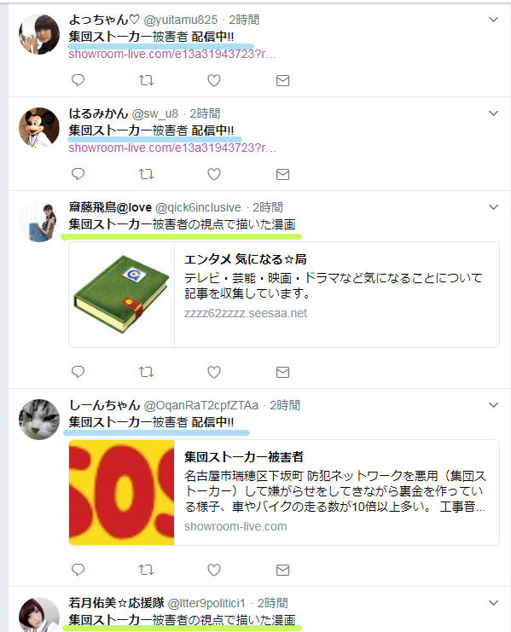Open showroom-live.com link in よっちゃん's tweet
This screenshot has width=511, height=632.
point(172,54)
